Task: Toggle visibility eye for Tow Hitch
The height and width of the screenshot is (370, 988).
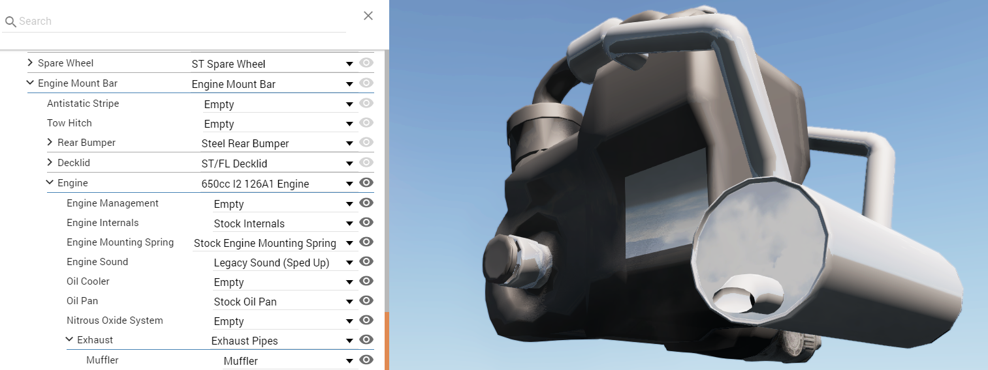Action: tap(366, 122)
